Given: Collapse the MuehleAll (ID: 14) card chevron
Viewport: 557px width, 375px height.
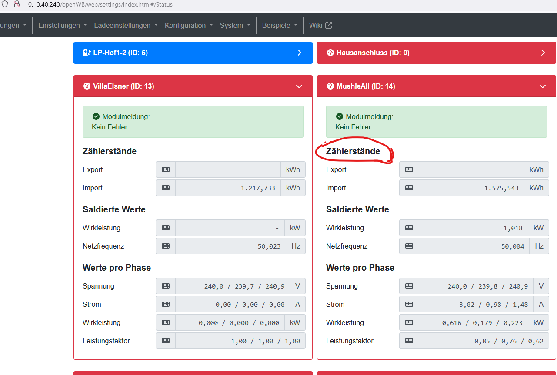Looking at the screenshot, I should 543,86.
